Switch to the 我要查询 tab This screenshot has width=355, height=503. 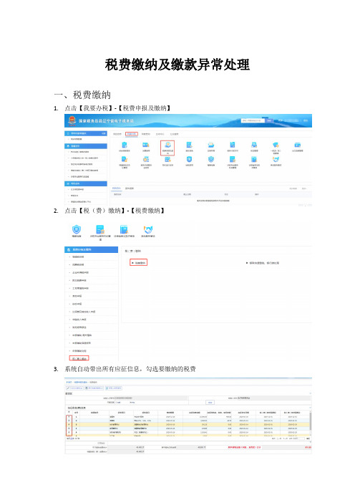point(146,134)
